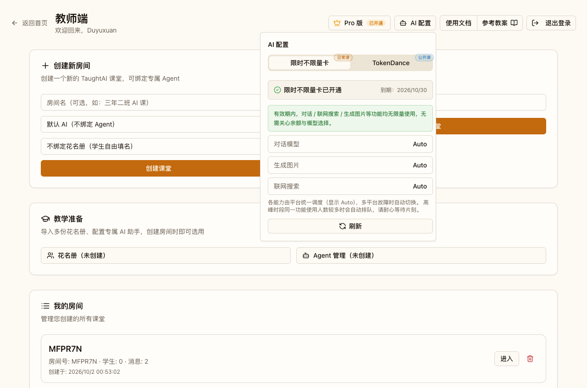This screenshot has height=388, width=587.
Task: Open 花名册（未创建） management
Action: pos(166,255)
